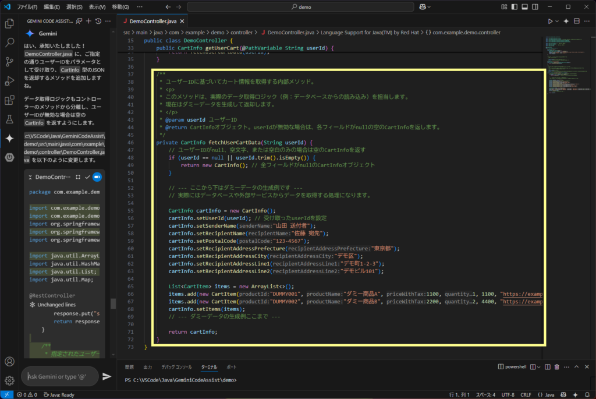Open additional menu items ellipsis in menu bar
This screenshot has width=596, height=399.
click(140, 7)
